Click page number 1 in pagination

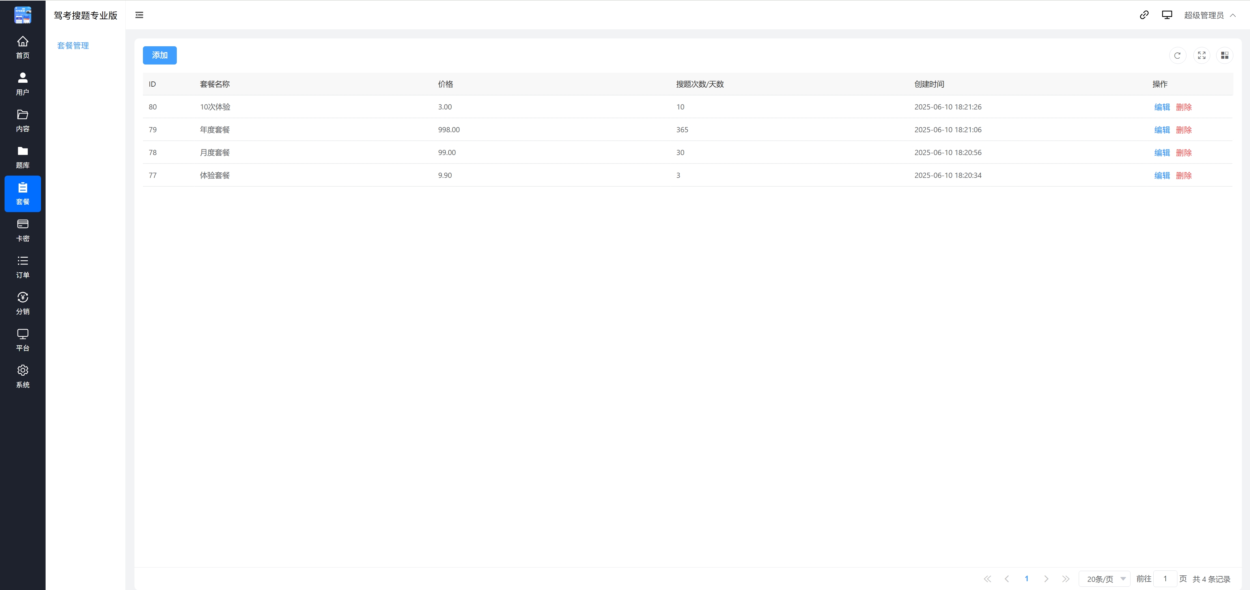coord(1026,578)
